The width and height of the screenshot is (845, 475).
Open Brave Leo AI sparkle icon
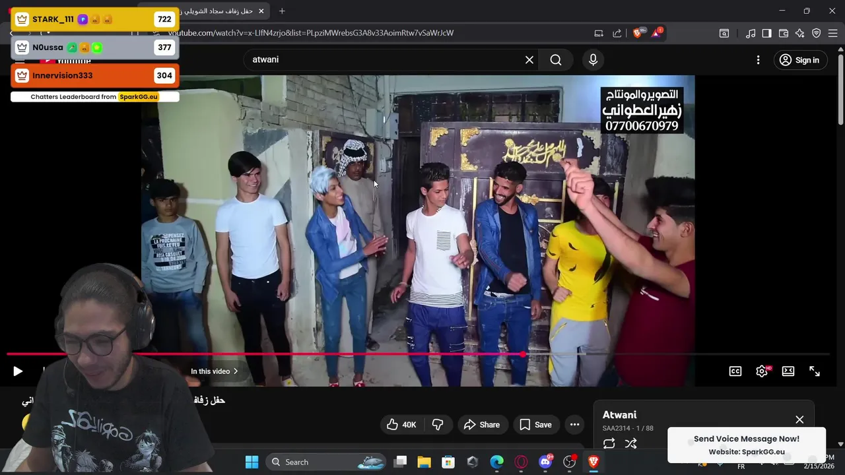(799, 33)
